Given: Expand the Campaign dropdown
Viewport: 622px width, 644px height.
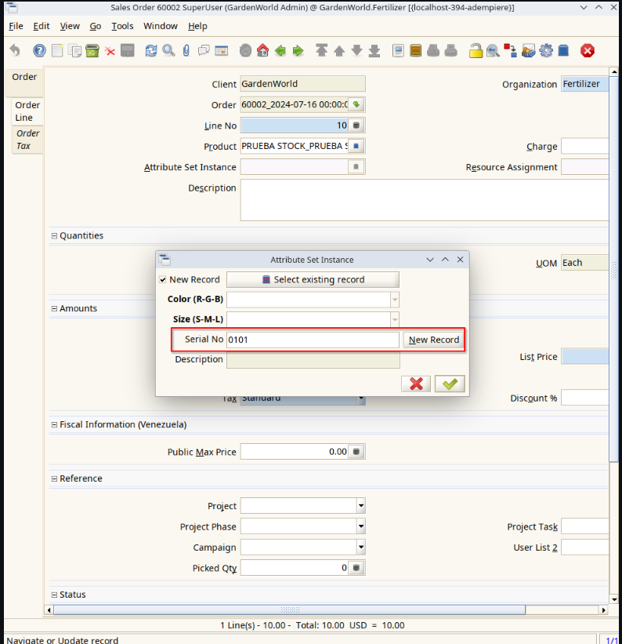Looking at the screenshot, I should pyautogui.click(x=360, y=548).
